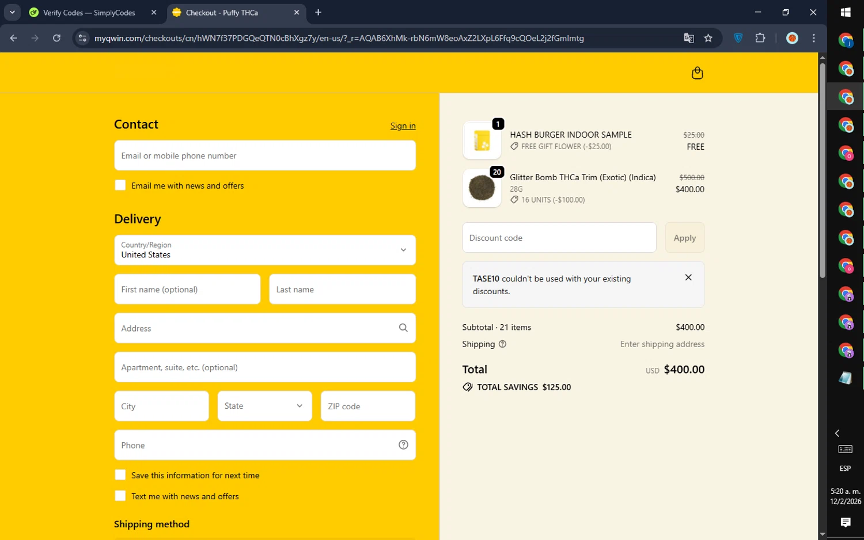
Task: Check Text me with news and offers
Action: 120,496
